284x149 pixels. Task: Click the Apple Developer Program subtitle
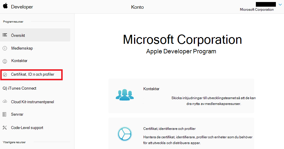[181, 51]
